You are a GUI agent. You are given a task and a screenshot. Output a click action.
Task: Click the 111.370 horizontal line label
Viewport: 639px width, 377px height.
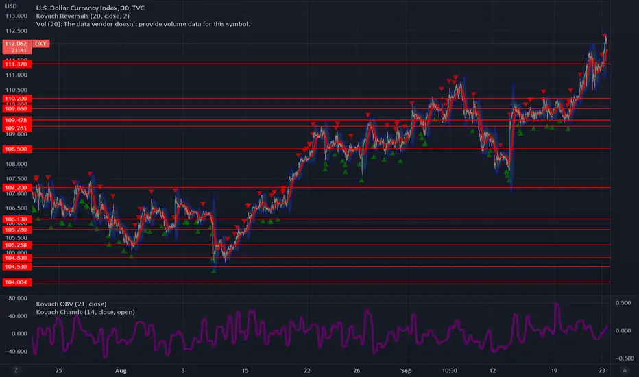coord(16,64)
